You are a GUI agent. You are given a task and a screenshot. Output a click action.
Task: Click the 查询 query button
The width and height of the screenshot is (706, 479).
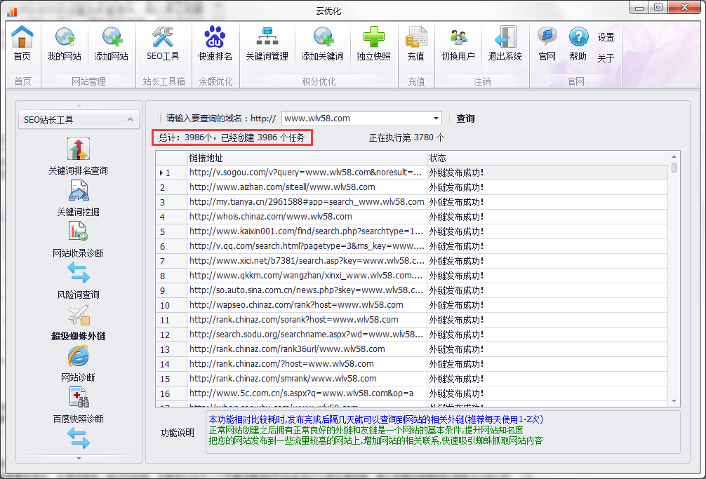(465, 119)
